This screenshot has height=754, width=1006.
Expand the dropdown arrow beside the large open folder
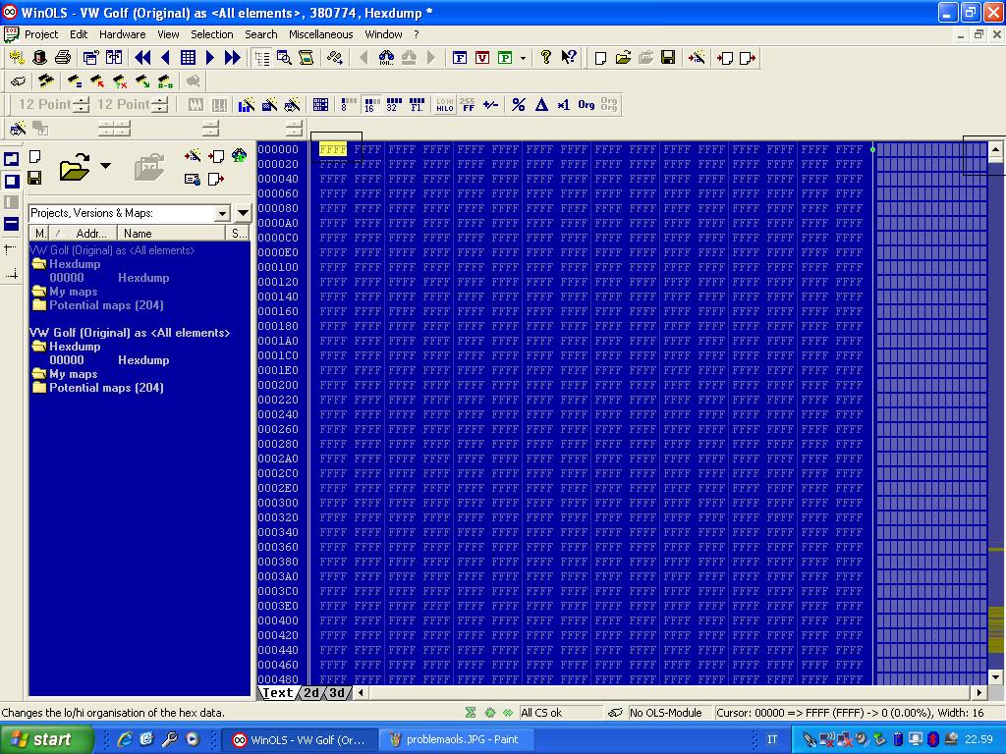106,166
